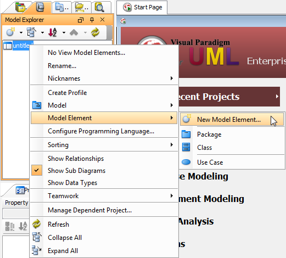Switch to the Start Page tab

[x=142, y=7]
